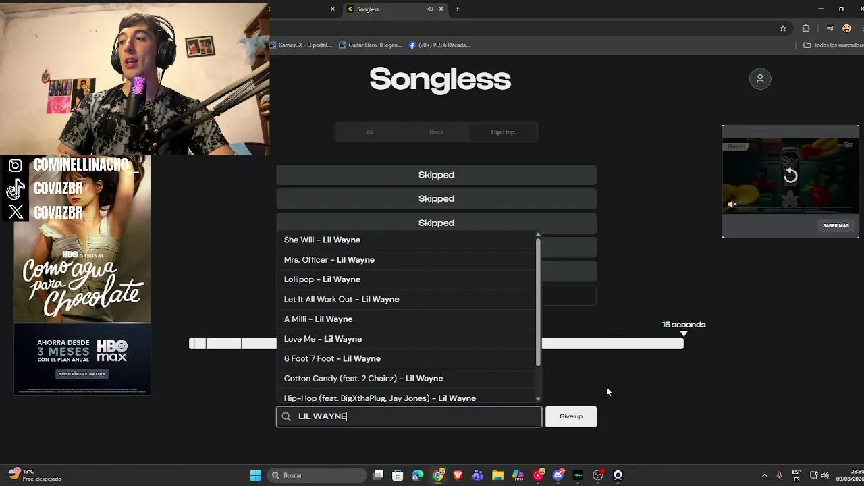Screen dimensions: 864x486
Task: Open Microsoft Edge from the taskbar
Action: pyautogui.click(x=418, y=475)
